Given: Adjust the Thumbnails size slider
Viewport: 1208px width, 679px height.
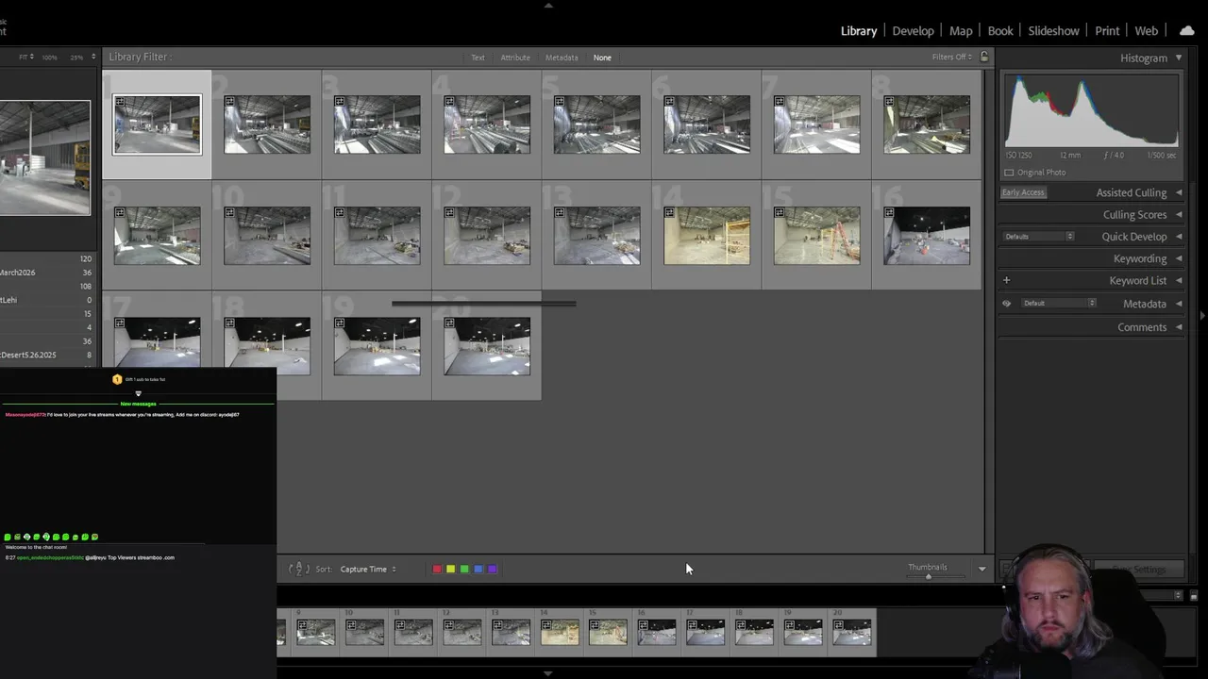Looking at the screenshot, I should (x=928, y=576).
